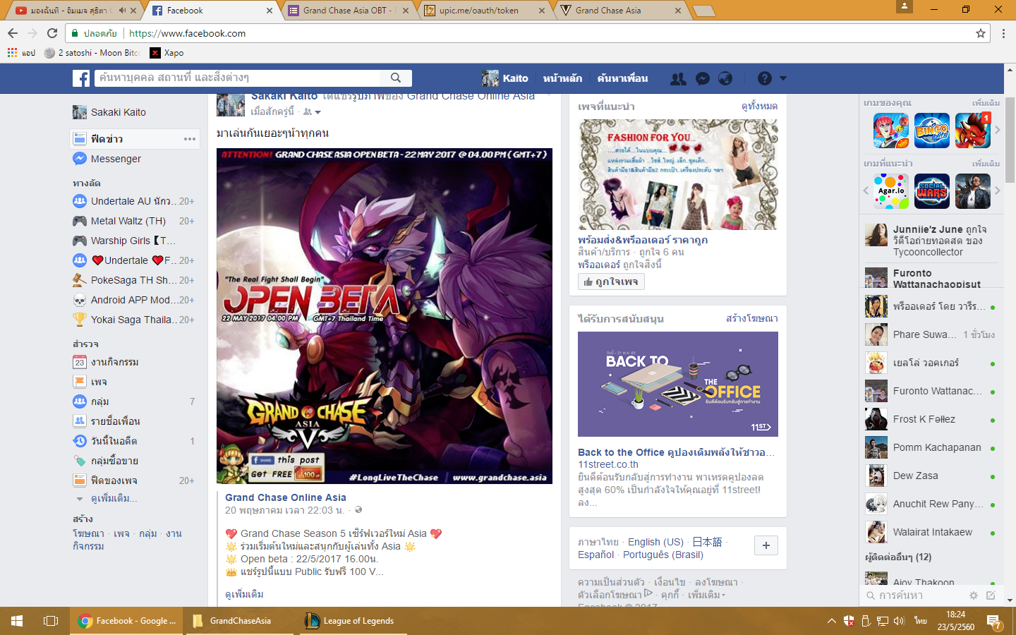The height and width of the screenshot is (635, 1016).
Task: Open the Xapo bookmark
Action: coord(167,53)
